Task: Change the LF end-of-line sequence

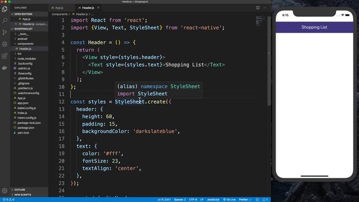Action: (202, 200)
